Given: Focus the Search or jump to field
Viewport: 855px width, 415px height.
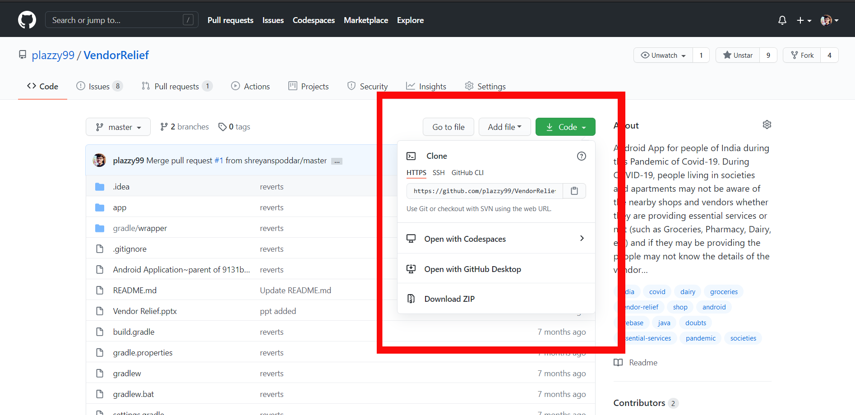Looking at the screenshot, I should point(122,20).
